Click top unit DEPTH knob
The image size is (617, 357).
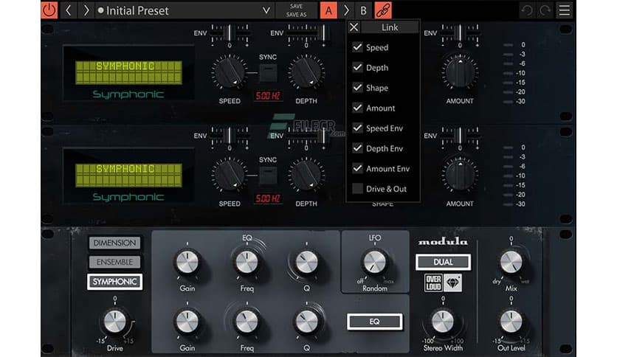(x=306, y=72)
